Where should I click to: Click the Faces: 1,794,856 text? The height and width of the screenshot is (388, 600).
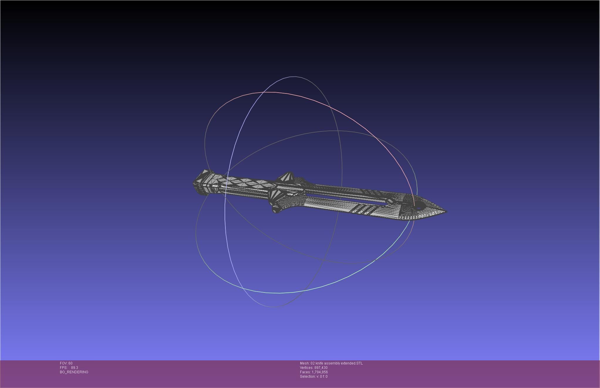(x=314, y=372)
